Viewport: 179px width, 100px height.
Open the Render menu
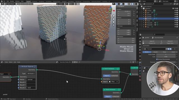pyautogui.click(x=12, y=1)
